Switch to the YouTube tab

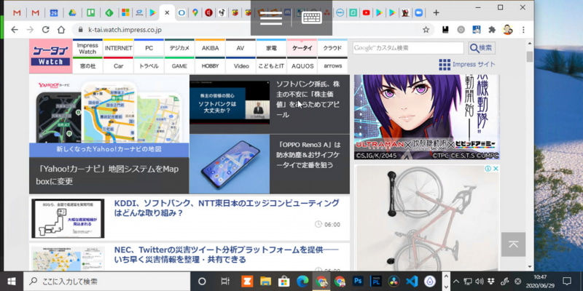(x=367, y=13)
